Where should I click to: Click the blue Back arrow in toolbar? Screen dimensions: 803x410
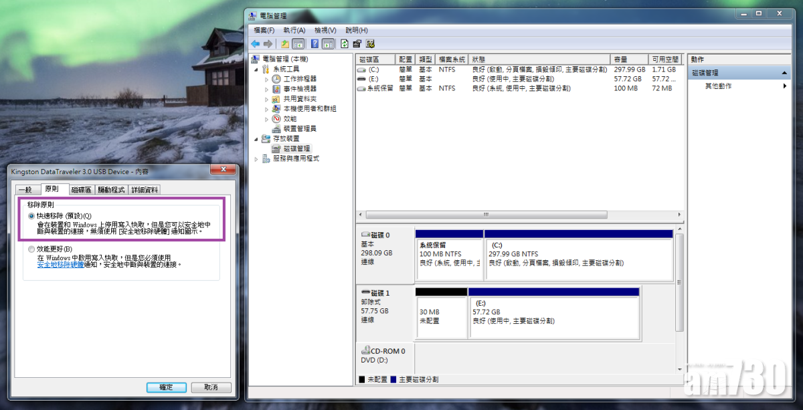pos(256,44)
